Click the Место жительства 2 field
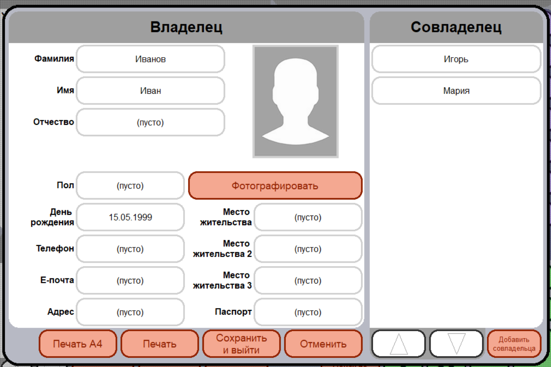 tap(308, 249)
